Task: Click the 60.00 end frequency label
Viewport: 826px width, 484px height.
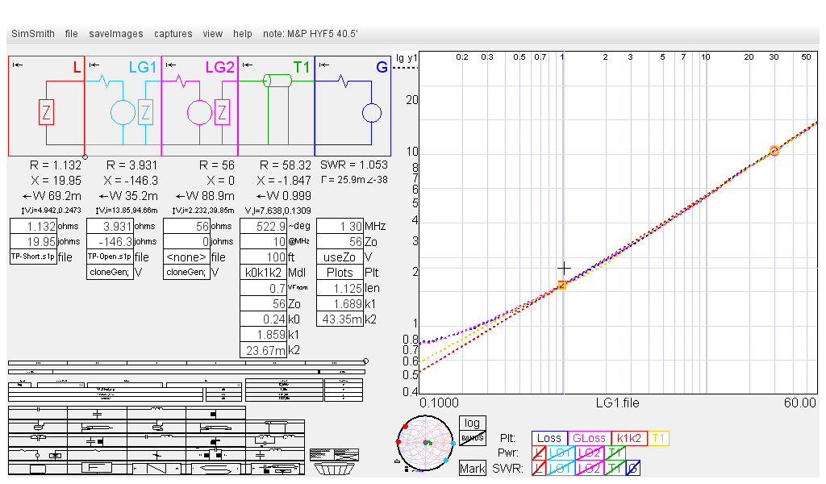Action: point(799,403)
